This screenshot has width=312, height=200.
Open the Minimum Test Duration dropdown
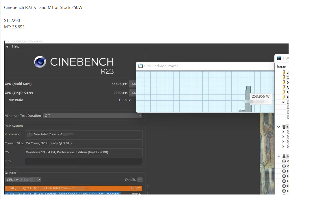[93, 116]
